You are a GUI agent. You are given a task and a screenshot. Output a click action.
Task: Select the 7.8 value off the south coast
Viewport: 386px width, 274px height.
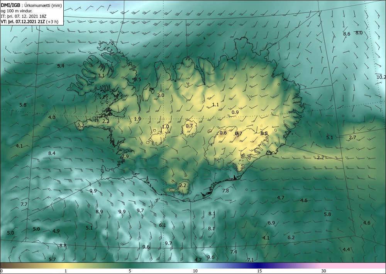(225, 191)
